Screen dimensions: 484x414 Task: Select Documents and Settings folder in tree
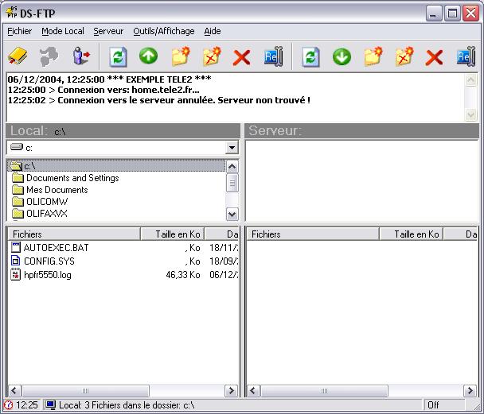pos(72,178)
